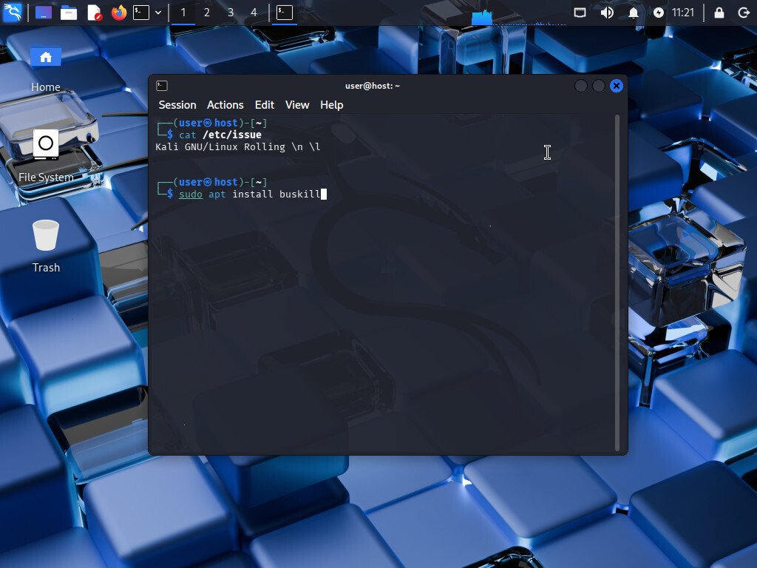Launch Firefox from the top panel
The height and width of the screenshot is (568, 757).
tap(118, 13)
